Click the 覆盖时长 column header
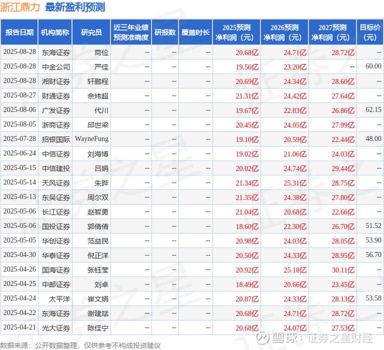This screenshot has width=384, height=350. pyautogui.click(x=195, y=32)
